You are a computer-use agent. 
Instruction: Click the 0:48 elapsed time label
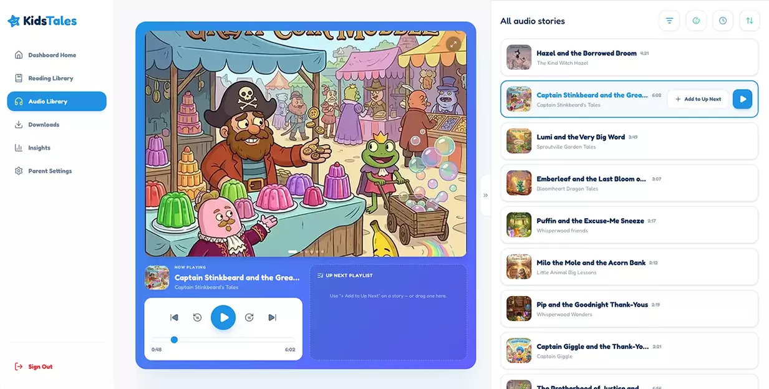[157, 350]
